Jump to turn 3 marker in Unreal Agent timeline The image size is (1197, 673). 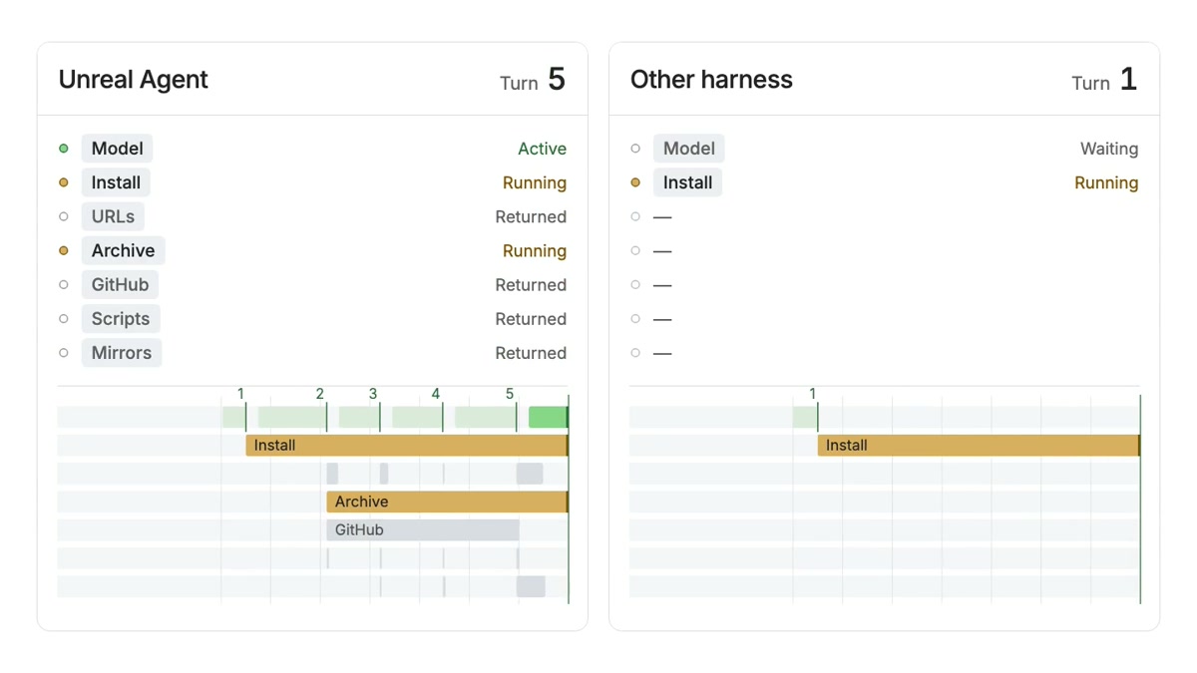[x=373, y=394]
